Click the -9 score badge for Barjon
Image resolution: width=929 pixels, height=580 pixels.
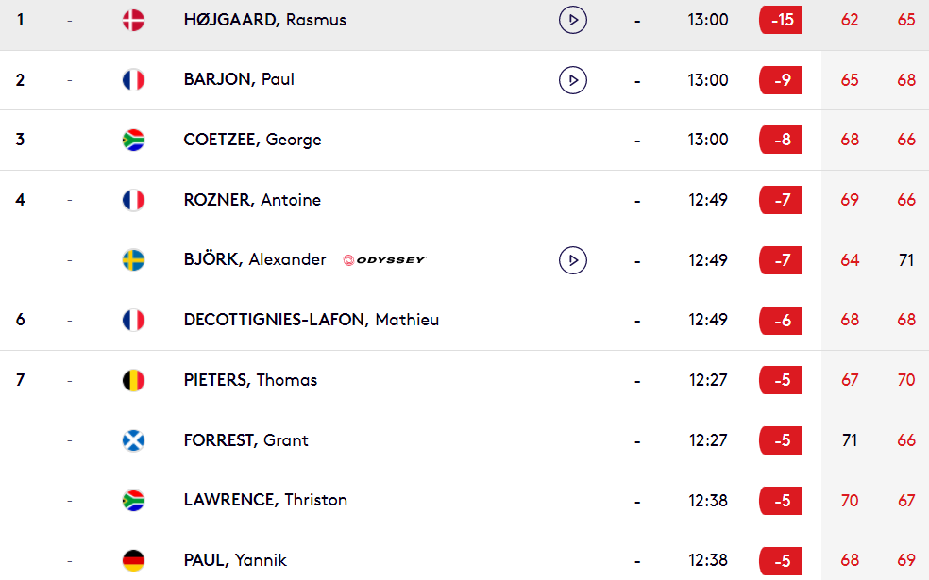coord(781,80)
